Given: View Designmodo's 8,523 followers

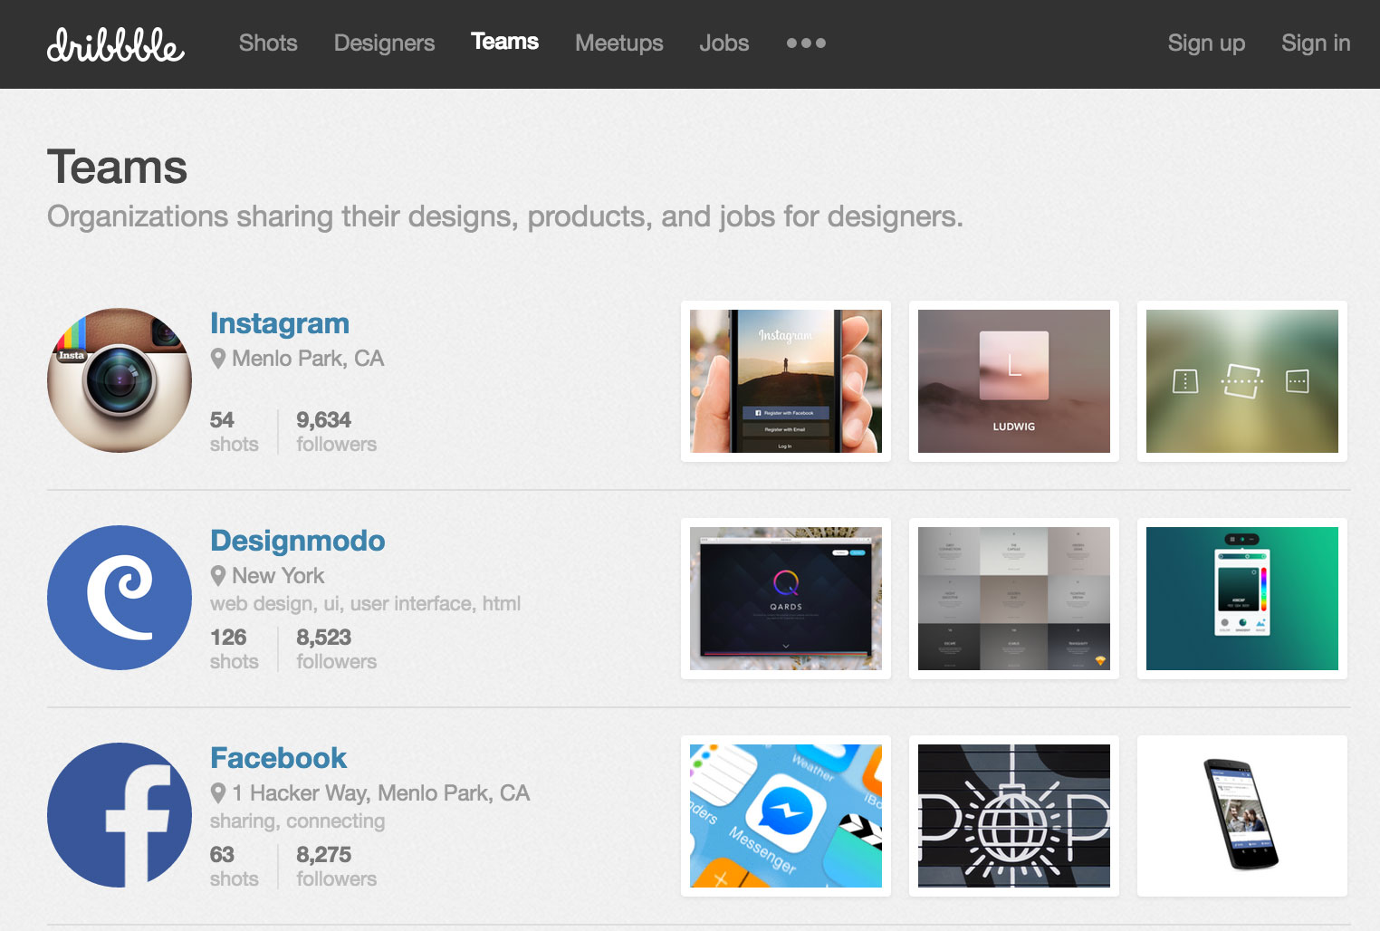Looking at the screenshot, I should pyautogui.click(x=337, y=648).
